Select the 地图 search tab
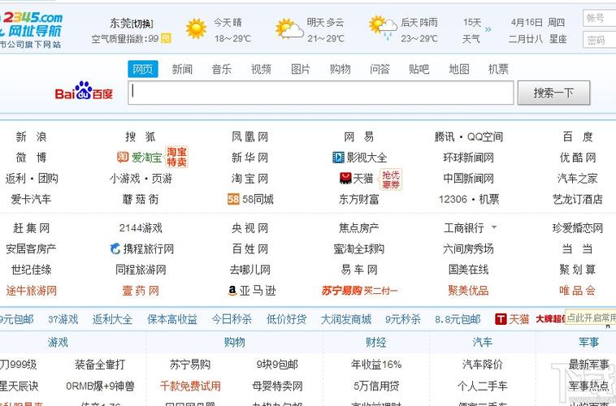 tap(459, 69)
